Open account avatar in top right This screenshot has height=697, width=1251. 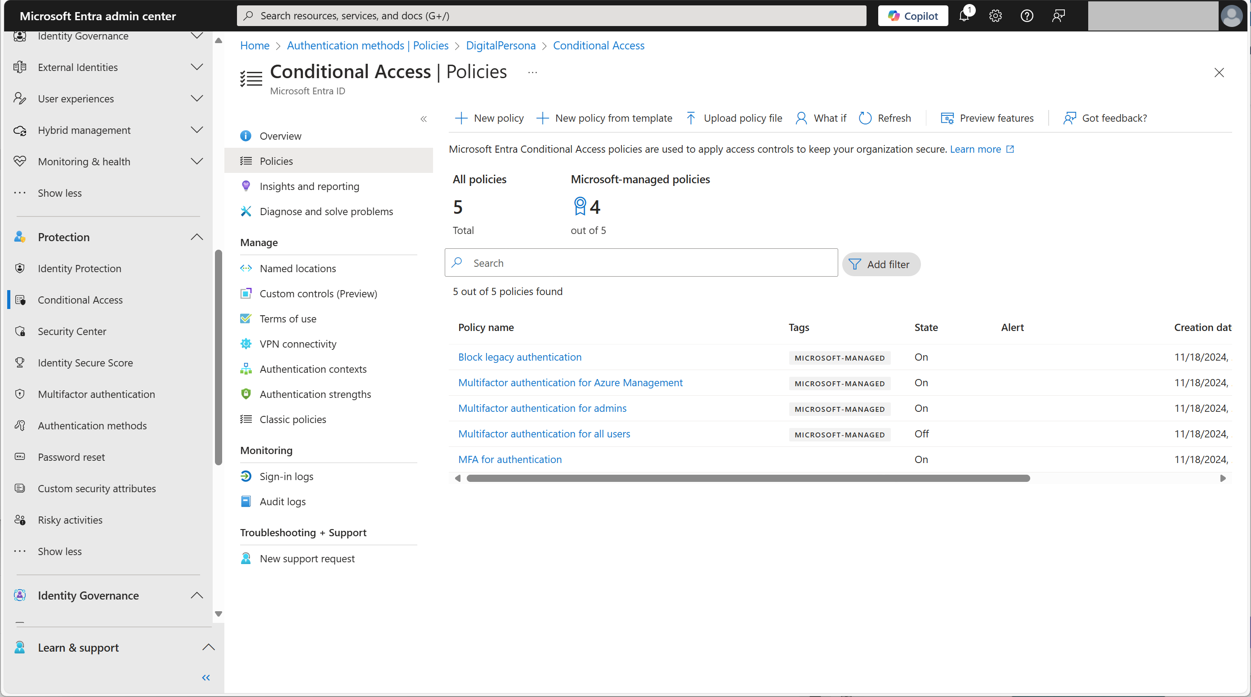[x=1231, y=16]
